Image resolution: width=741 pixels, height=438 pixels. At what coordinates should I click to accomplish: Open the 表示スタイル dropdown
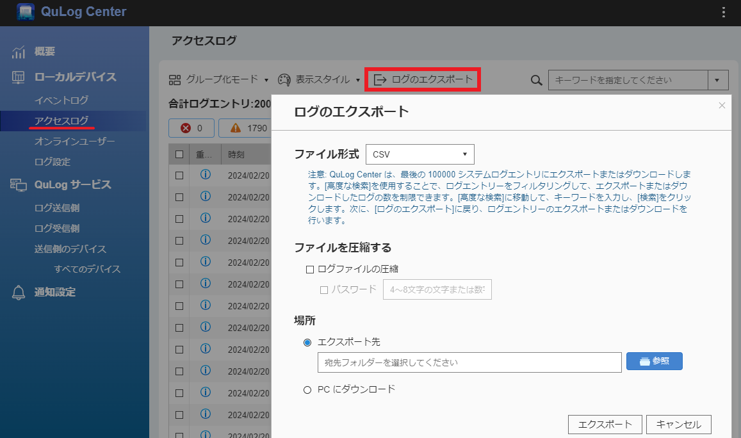coord(319,80)
